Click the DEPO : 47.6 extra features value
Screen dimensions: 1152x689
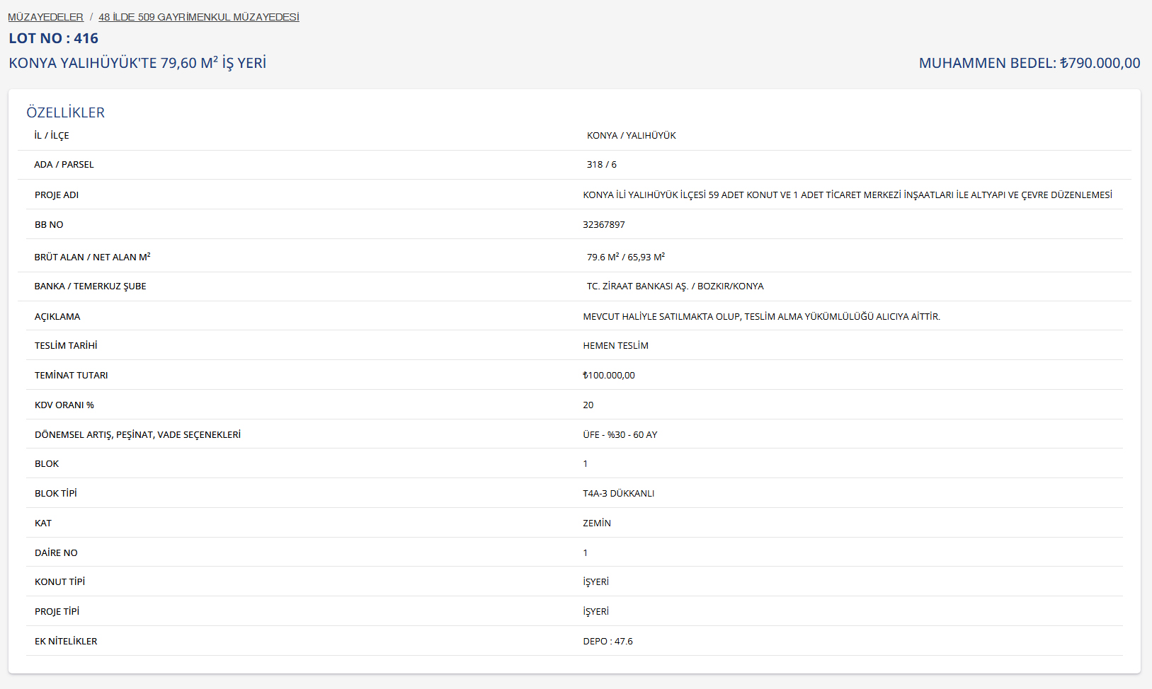[608, 642]
